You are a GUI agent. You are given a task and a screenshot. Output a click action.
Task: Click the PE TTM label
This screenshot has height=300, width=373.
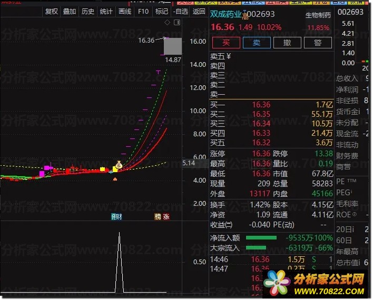point(346,182)
